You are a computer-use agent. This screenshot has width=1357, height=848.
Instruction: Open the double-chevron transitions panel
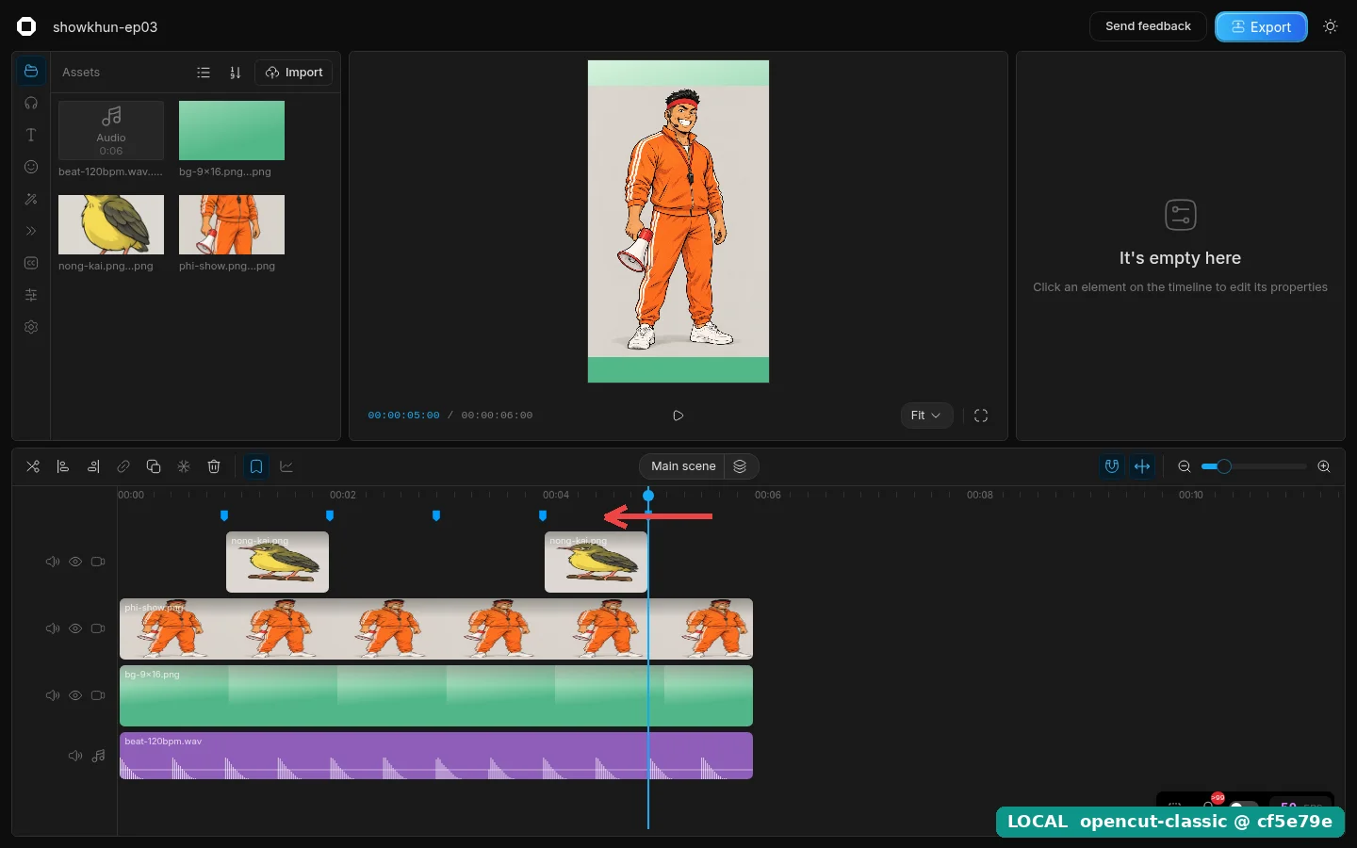(x=31, y=231)
